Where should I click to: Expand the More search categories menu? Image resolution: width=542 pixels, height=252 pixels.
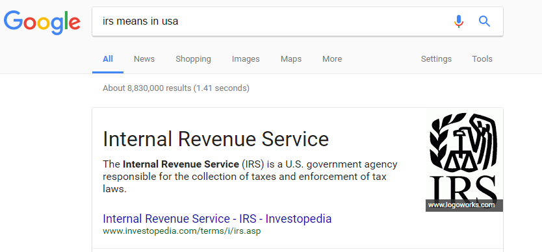(x=332, y=59)
